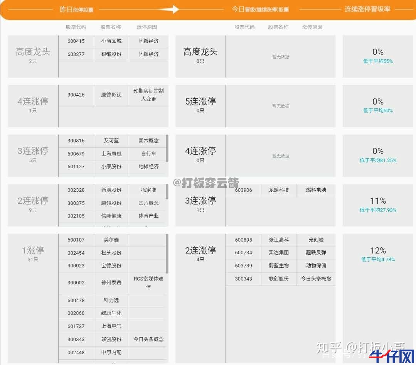
Task: Click the 高度龙头 category label for yesterday
Action: click(x=33, y=52)
